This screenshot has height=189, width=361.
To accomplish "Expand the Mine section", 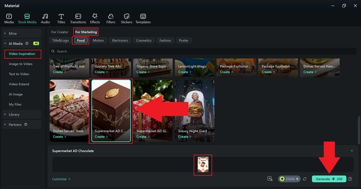I will point(5,33).
